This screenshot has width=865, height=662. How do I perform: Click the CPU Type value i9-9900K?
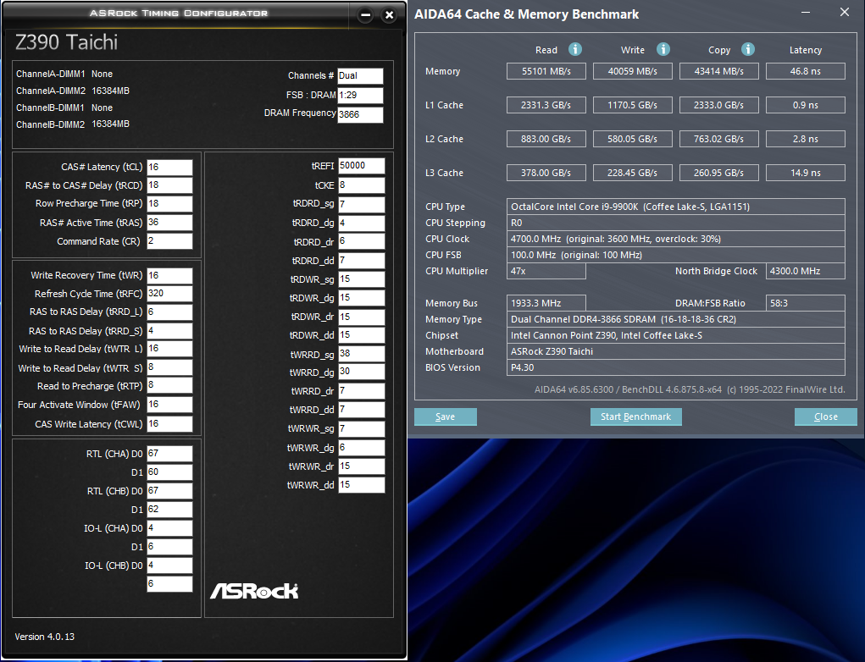676,207
